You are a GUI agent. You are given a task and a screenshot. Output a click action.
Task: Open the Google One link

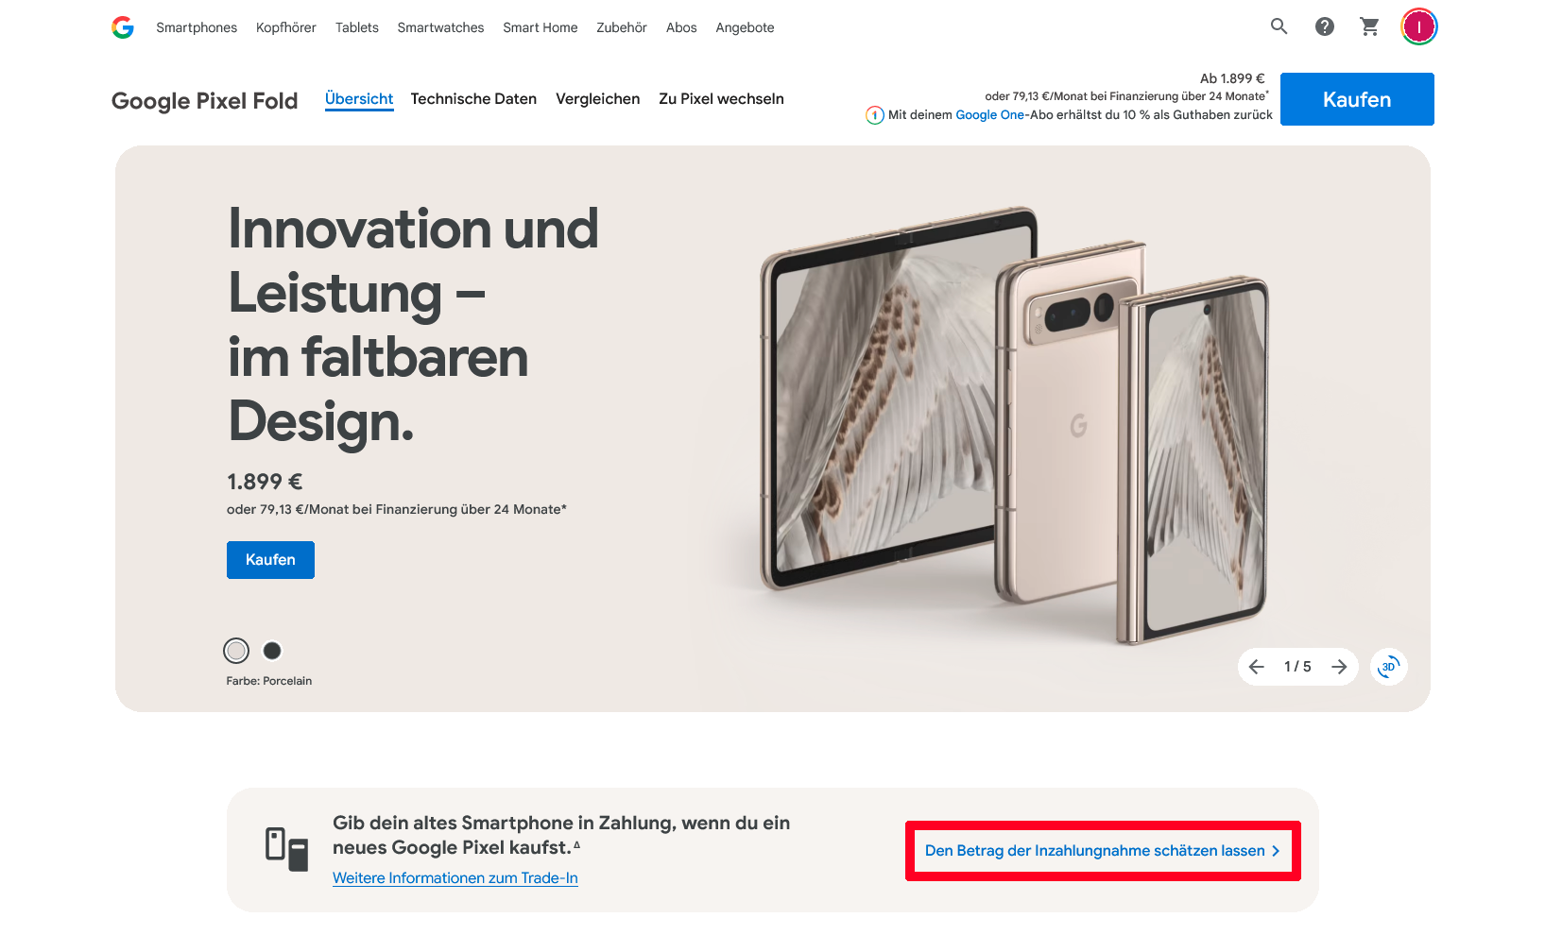point(989,115)
